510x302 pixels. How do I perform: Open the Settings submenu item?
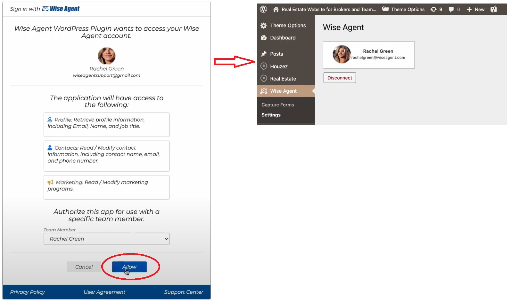tap(271, 115)
